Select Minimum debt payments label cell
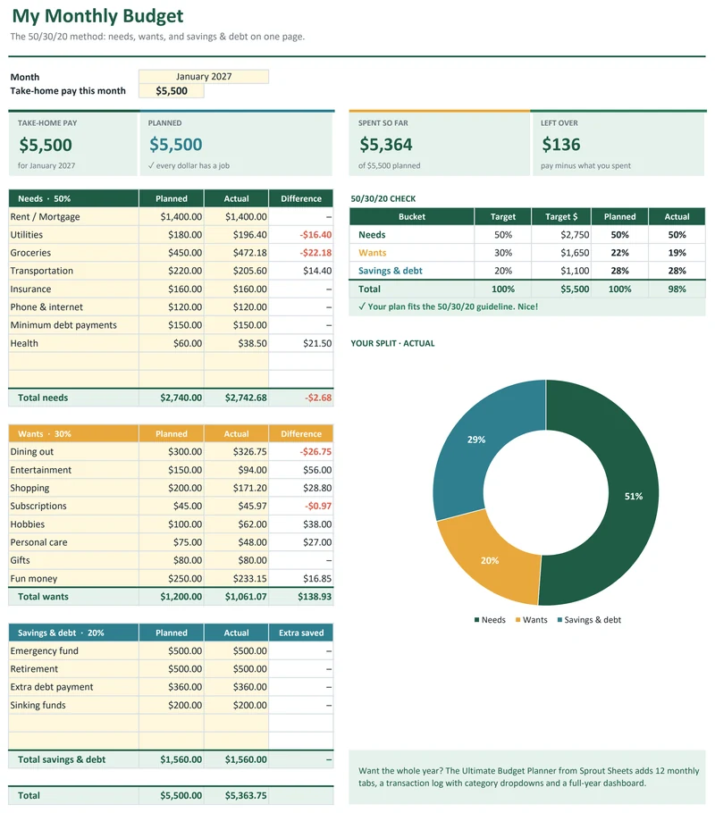 (x=73, y=325)
